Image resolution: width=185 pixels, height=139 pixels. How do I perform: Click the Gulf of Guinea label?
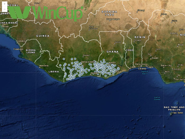pyautogui.click(x=157, y=99)
